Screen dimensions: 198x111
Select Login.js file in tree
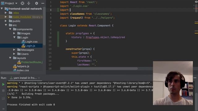coord(30,46)
